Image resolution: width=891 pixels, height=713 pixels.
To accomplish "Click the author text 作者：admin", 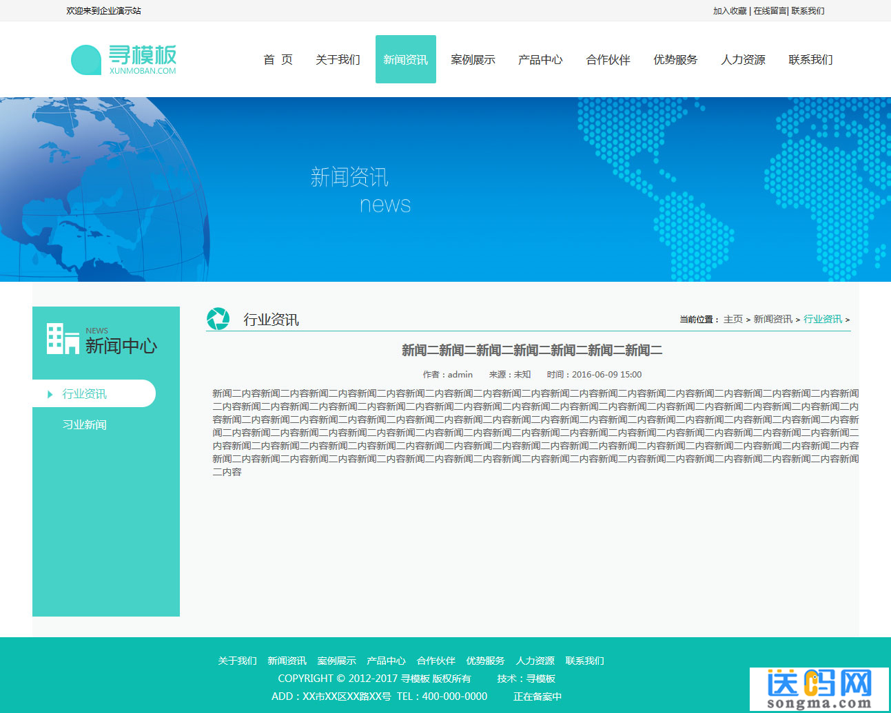I will 448,375.
